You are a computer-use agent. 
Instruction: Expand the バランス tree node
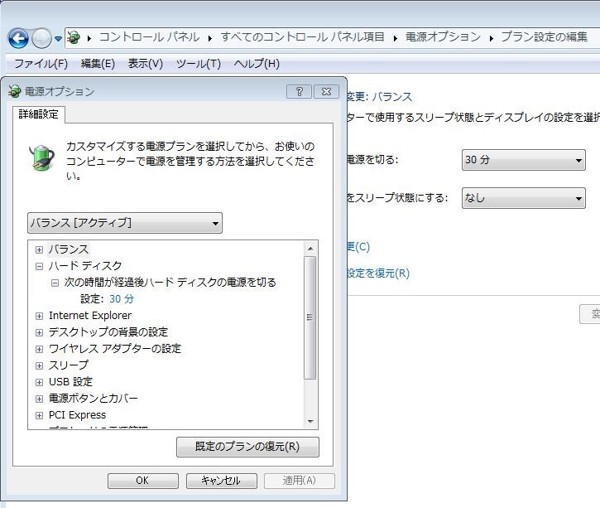pyautogui.click(x=39, y=249)
